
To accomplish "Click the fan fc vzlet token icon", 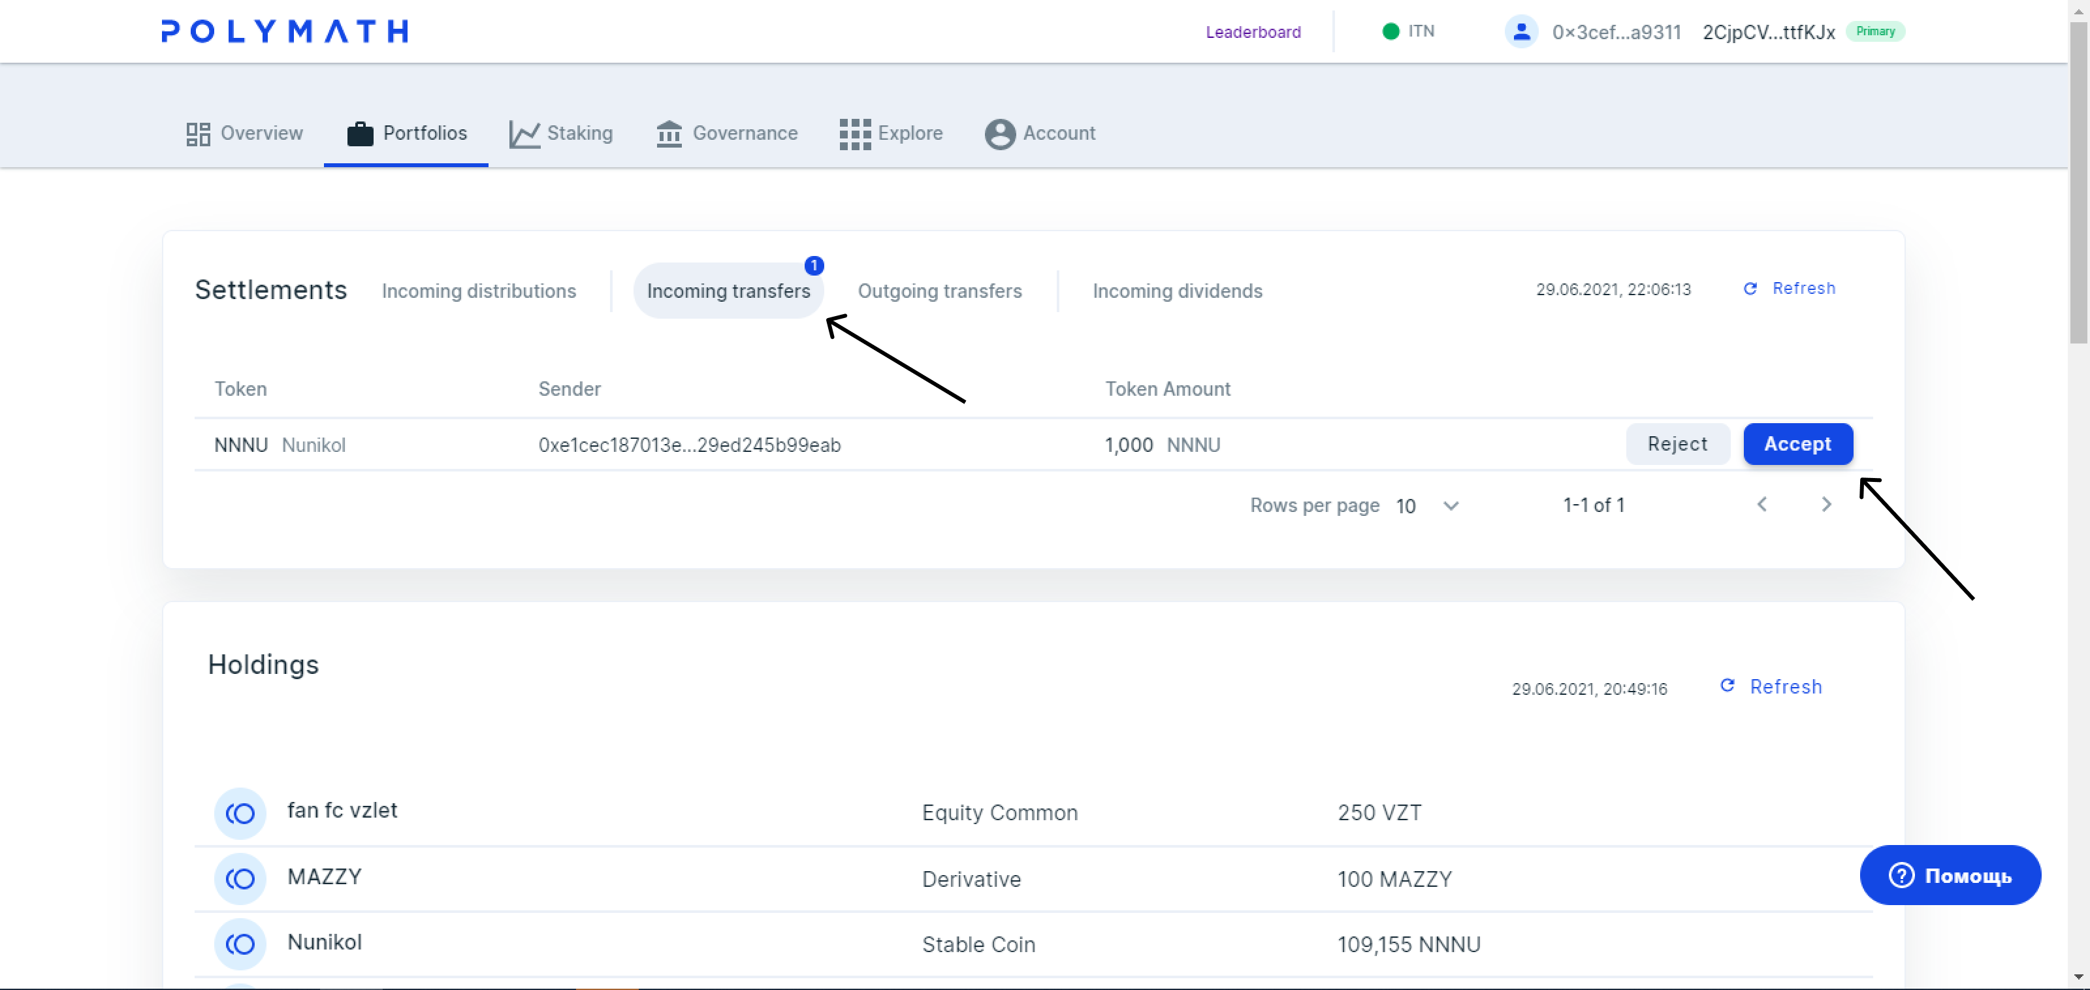I will coord(240,812).
